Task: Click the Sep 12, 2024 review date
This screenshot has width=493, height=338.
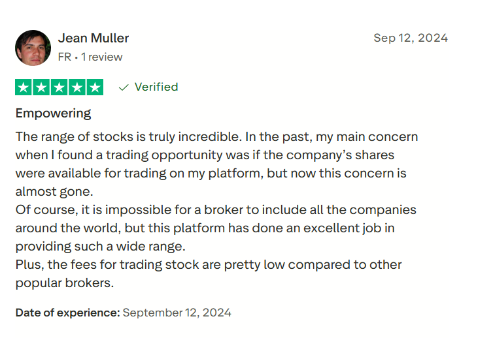Action: pyautogui.click(x=411, y=38)
